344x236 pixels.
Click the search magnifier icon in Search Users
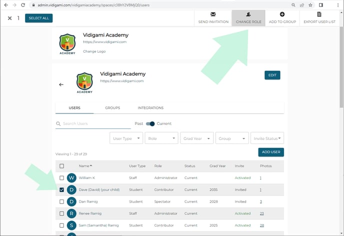(58, 123)
